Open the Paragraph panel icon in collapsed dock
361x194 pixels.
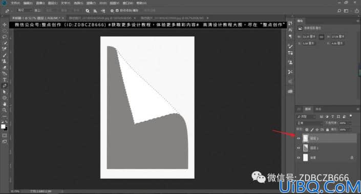pyautogui.click(x=290, y=36)
